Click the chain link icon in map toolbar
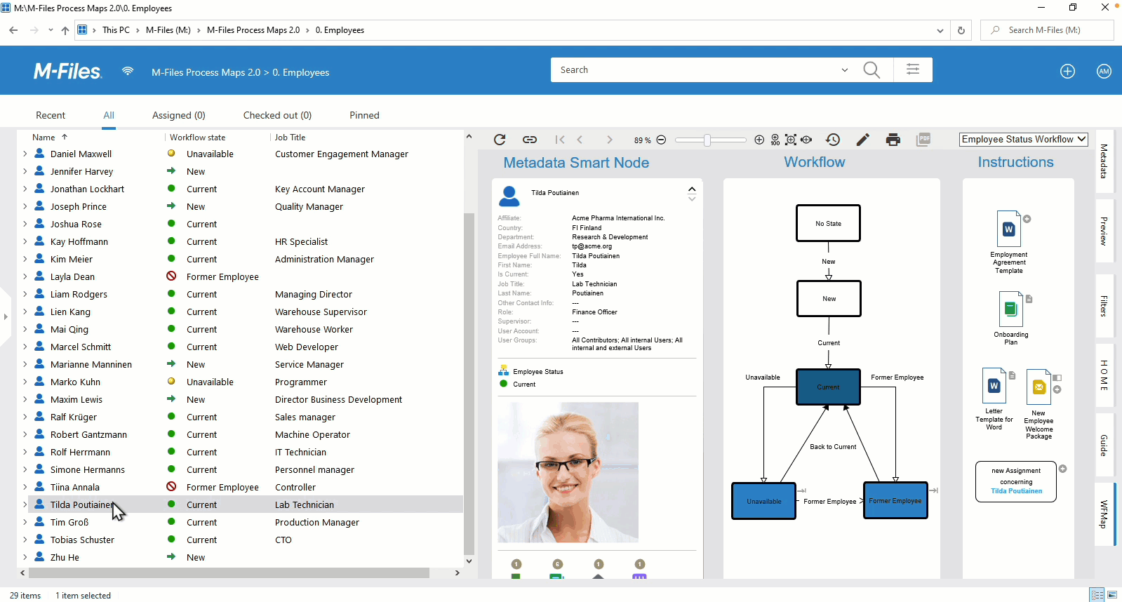The width and height of the screenshot is (1122, 602). (530, 140)
